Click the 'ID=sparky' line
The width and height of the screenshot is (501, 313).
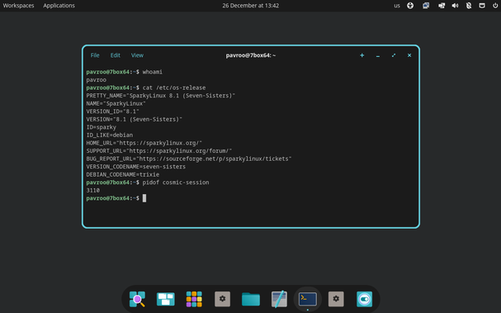pos(102,127)
